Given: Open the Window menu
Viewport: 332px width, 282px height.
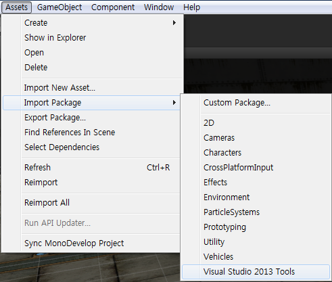Looking at the screenshot, I should (x=159, y=7).
